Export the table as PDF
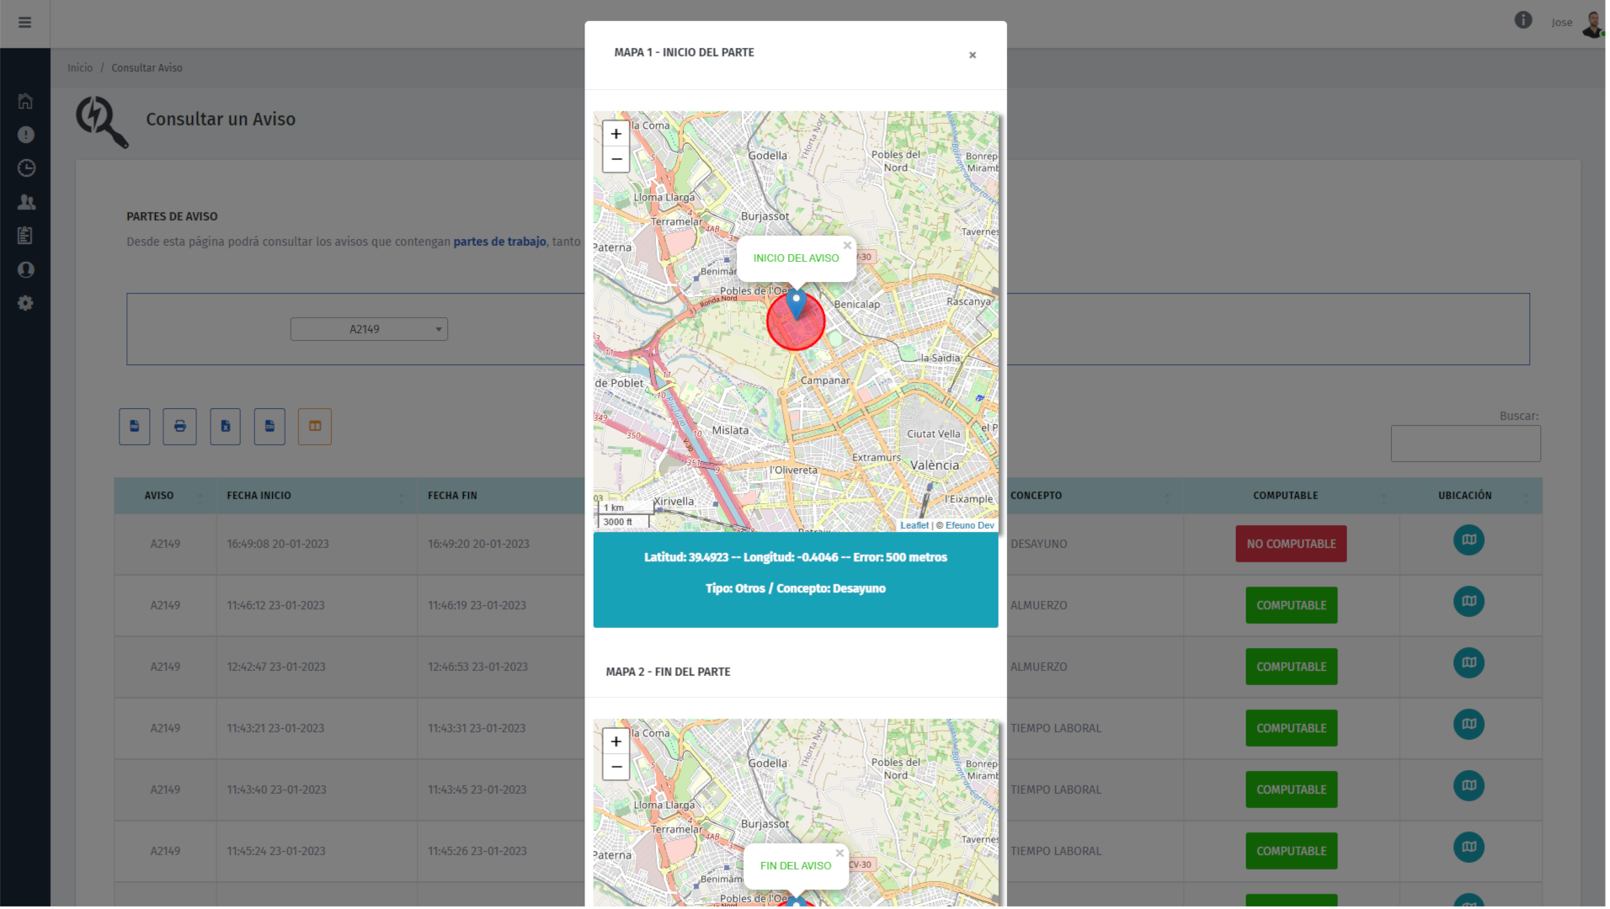The width and height of the screenshot is (1610, 909). [135, 427]
